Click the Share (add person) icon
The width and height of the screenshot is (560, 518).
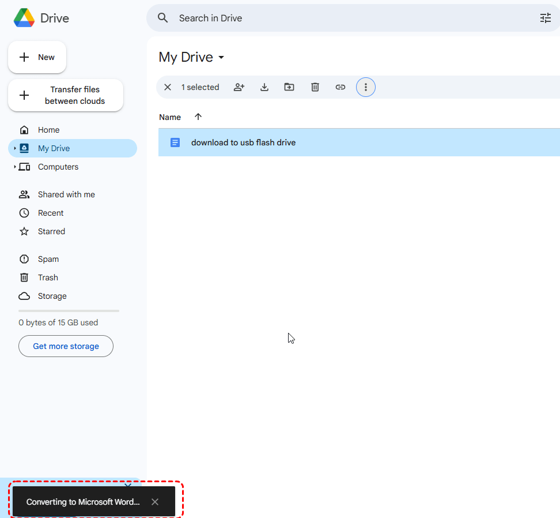(x=239, y=87)
